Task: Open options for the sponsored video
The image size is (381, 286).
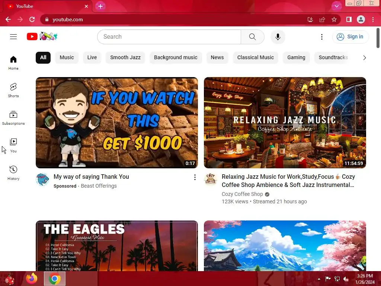Action: coord(195,177)
